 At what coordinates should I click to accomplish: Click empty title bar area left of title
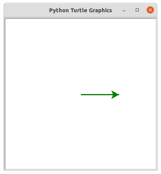[x=26, y=10]
